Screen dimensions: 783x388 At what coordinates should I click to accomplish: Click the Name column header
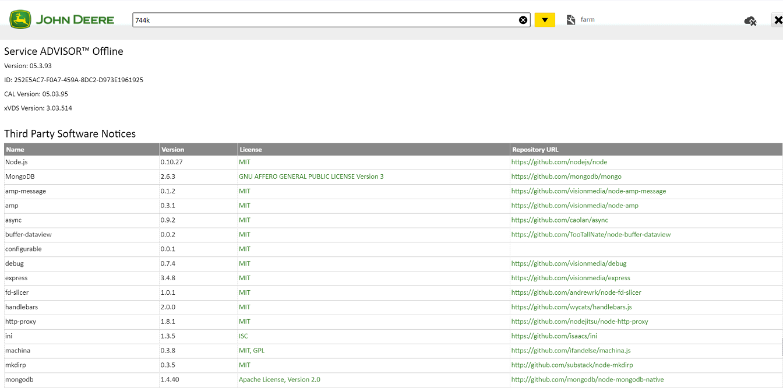15,150
